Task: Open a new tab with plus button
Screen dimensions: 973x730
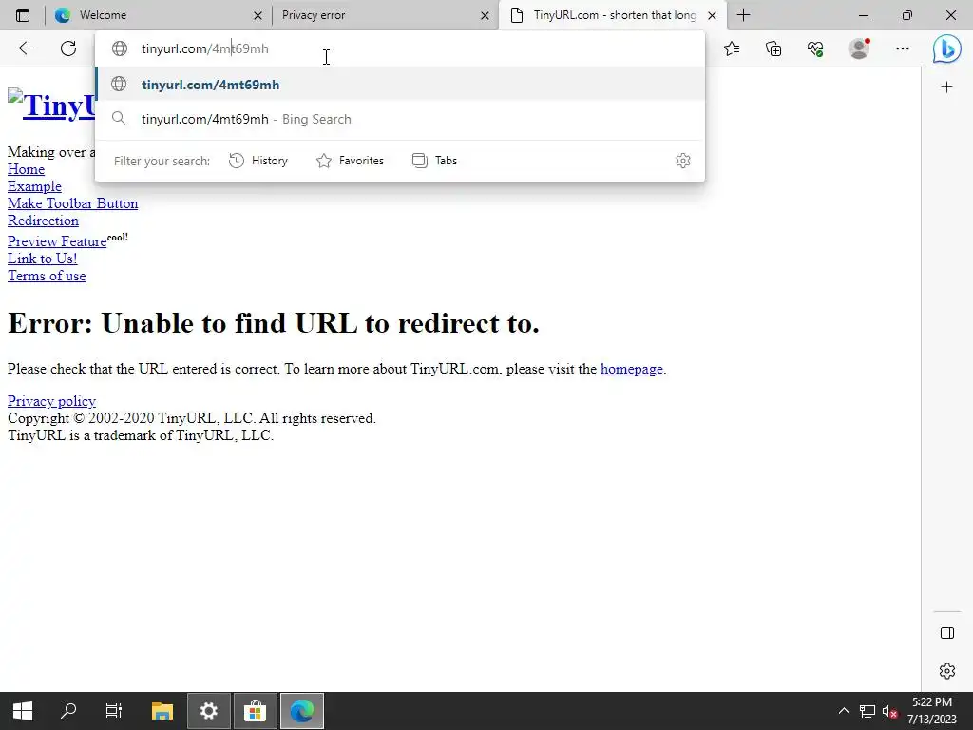Action: tap(743, 15)
